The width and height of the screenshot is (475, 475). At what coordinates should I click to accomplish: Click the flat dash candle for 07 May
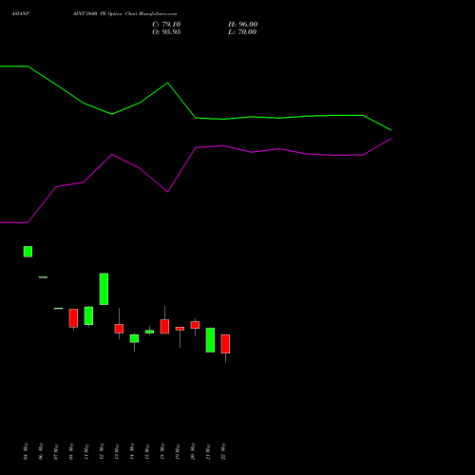[58, 308]
